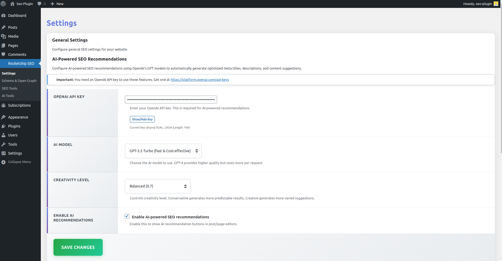Screen dimensions: 502x261
Task: Open Schema & Open Graph submenu item
Action: (19, 81)
